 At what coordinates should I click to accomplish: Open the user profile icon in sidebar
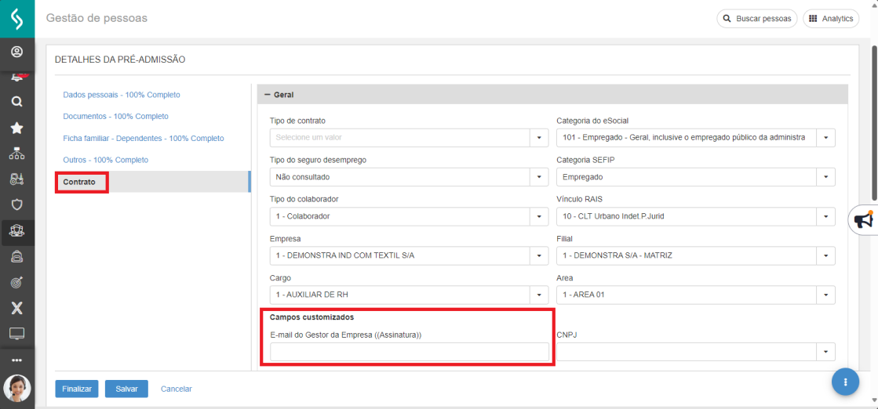[16, 52]
